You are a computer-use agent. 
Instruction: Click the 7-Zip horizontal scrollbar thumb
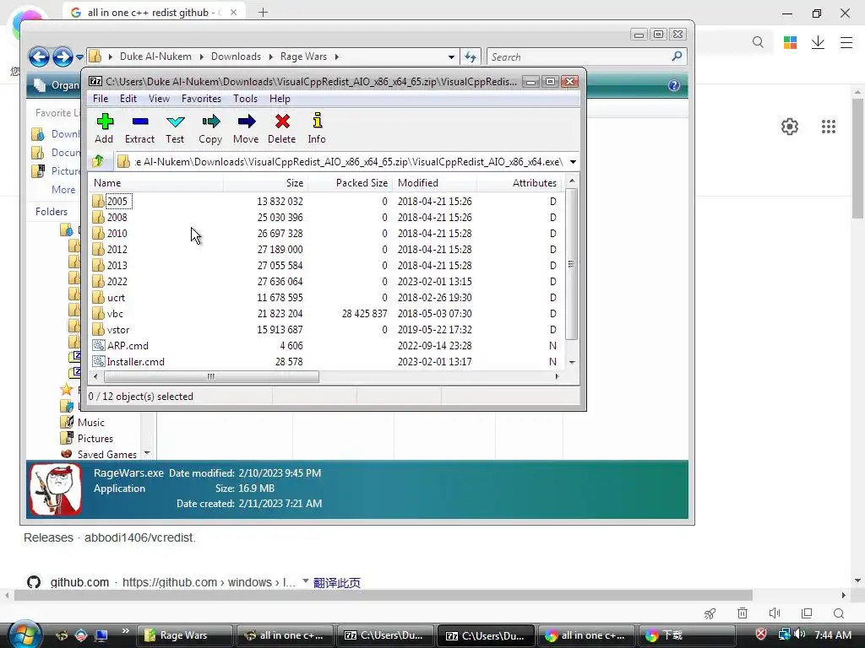(210, 377)
